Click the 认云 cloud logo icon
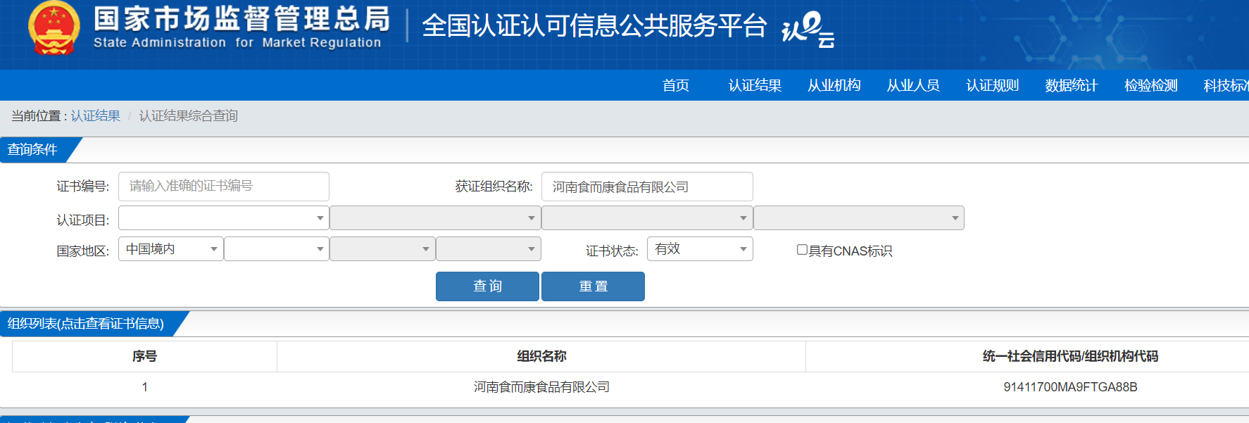Image resolution: width=1249 pixels, height=423 pixels. 808,29
